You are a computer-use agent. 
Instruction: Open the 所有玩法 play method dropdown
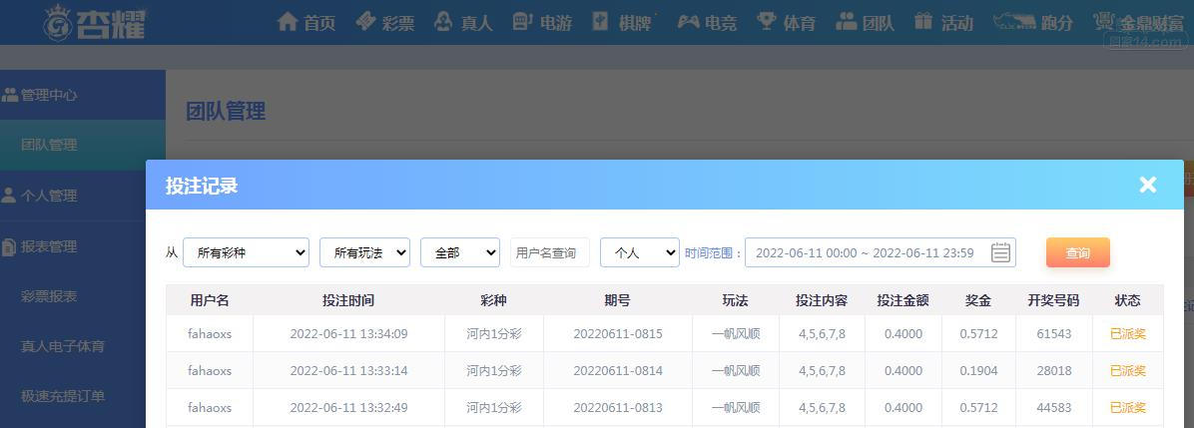(x=364, y=252)
